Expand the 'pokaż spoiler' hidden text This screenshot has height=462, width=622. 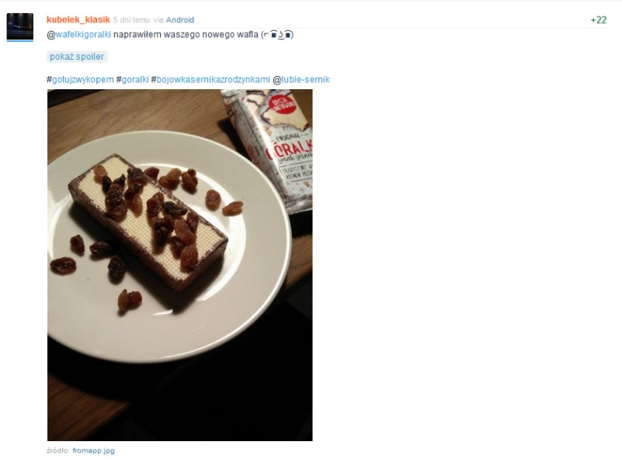click(77, 57)
